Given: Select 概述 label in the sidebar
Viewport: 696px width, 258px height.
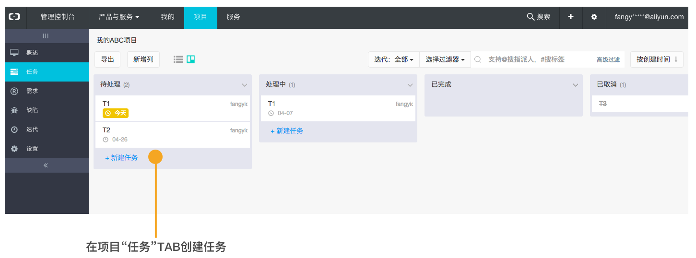Looking at the screenshot, I should point(32,53).
